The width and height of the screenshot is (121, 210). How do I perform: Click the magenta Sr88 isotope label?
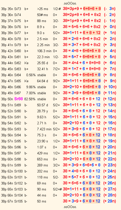coord(18,99)
